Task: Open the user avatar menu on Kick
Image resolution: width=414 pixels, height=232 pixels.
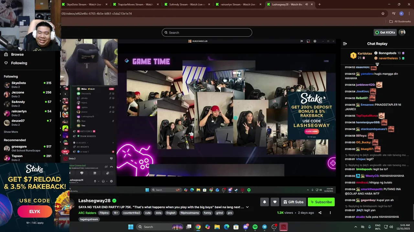Action: [x=402, y=32]
